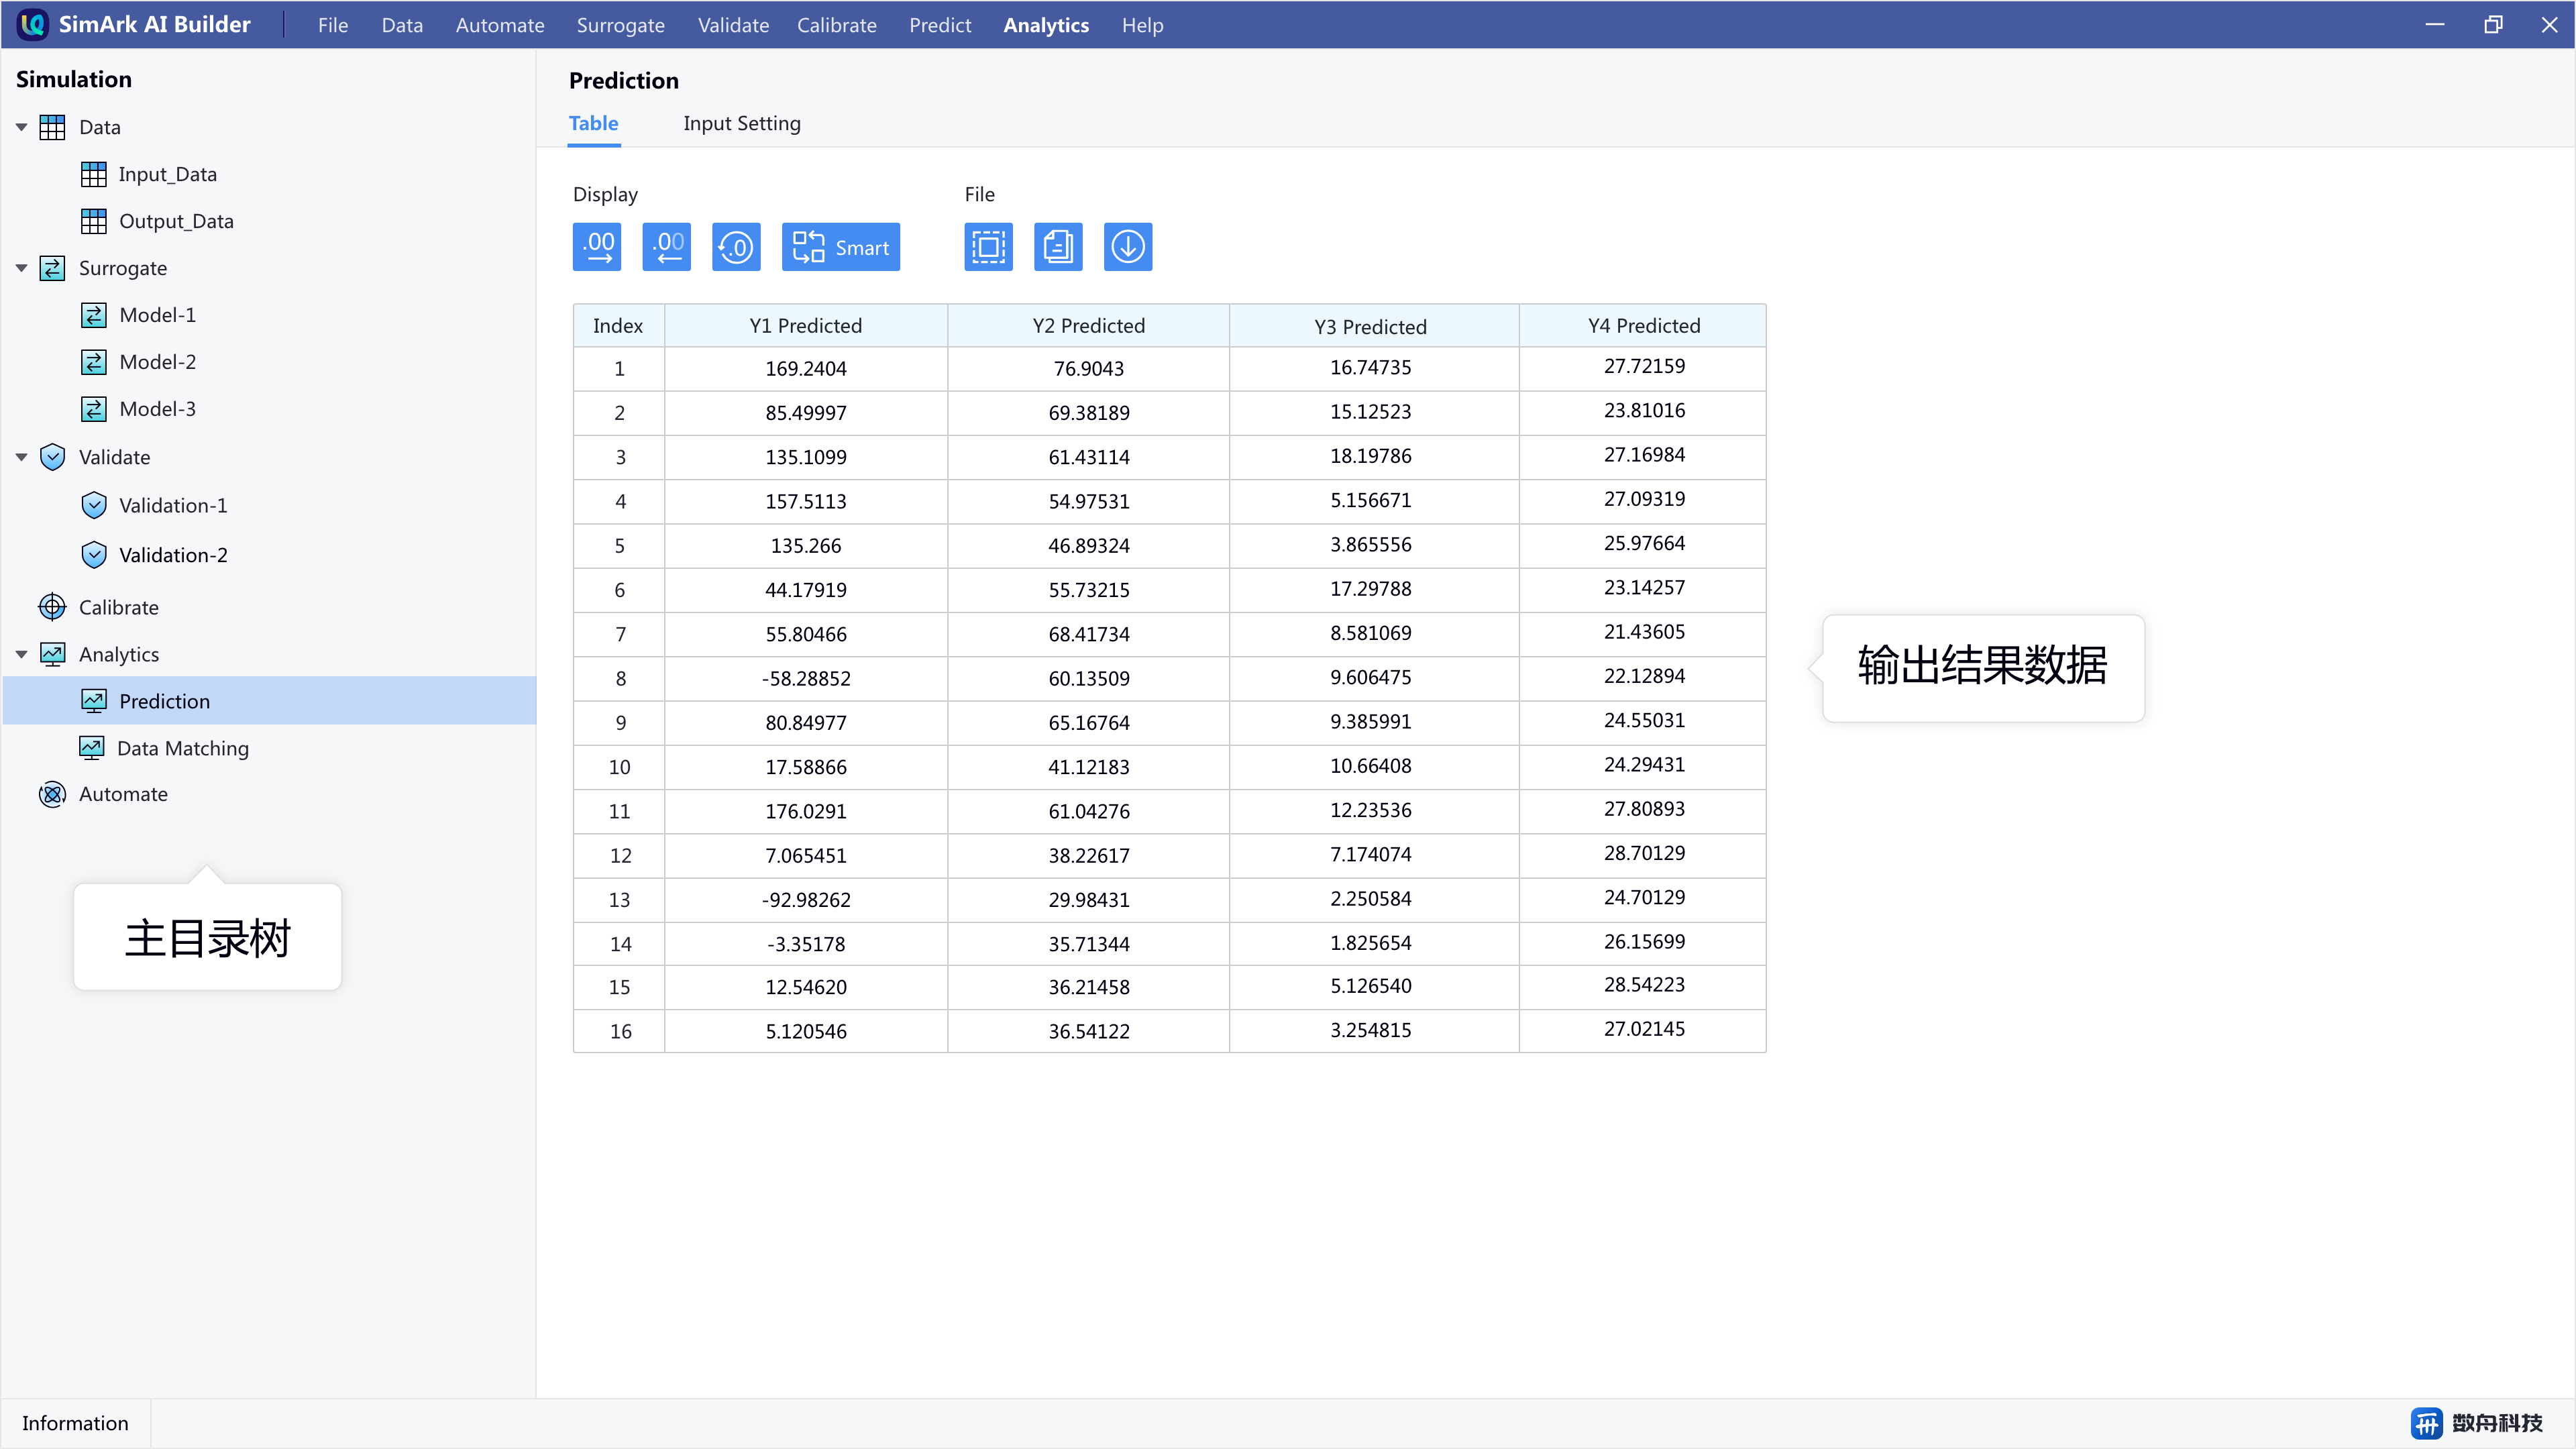Click the Smart display button

tap(841, 247)
